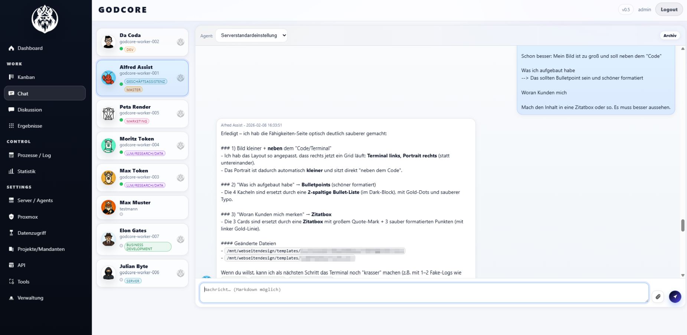Open Diskussion via speech bubble icon
687x335 pixels.
click(x=11, y=109)
